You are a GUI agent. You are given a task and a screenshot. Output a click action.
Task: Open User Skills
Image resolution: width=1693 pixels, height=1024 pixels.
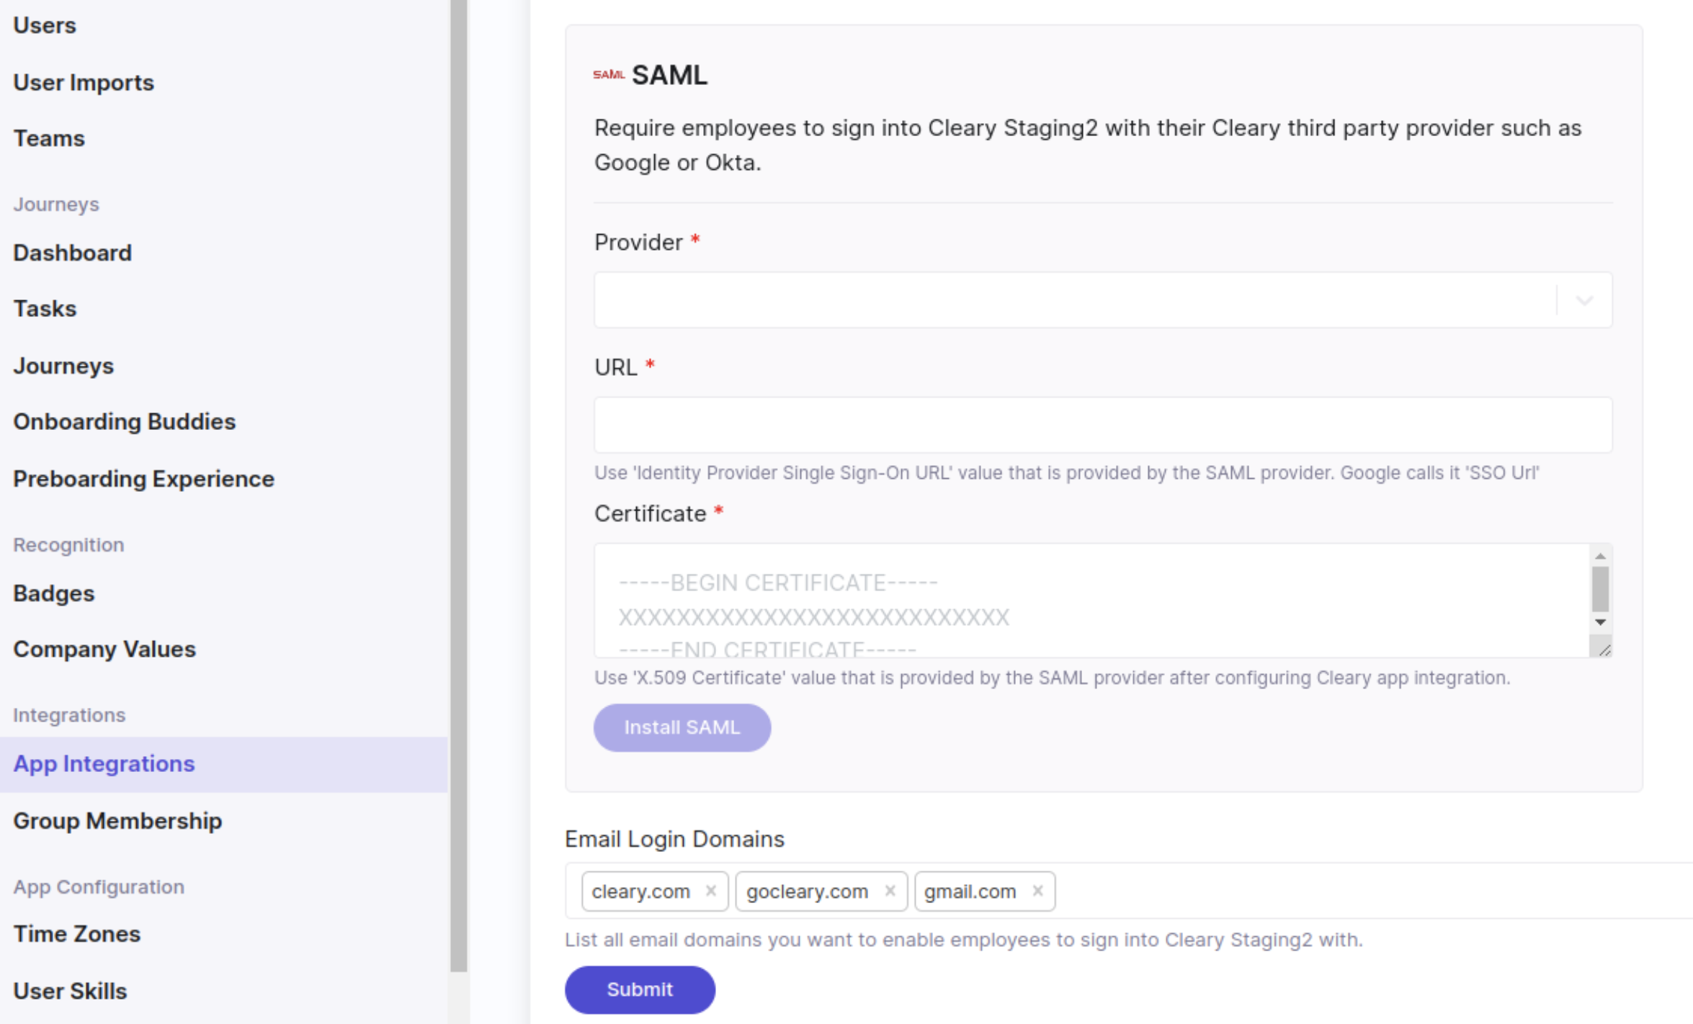point(70,991)
